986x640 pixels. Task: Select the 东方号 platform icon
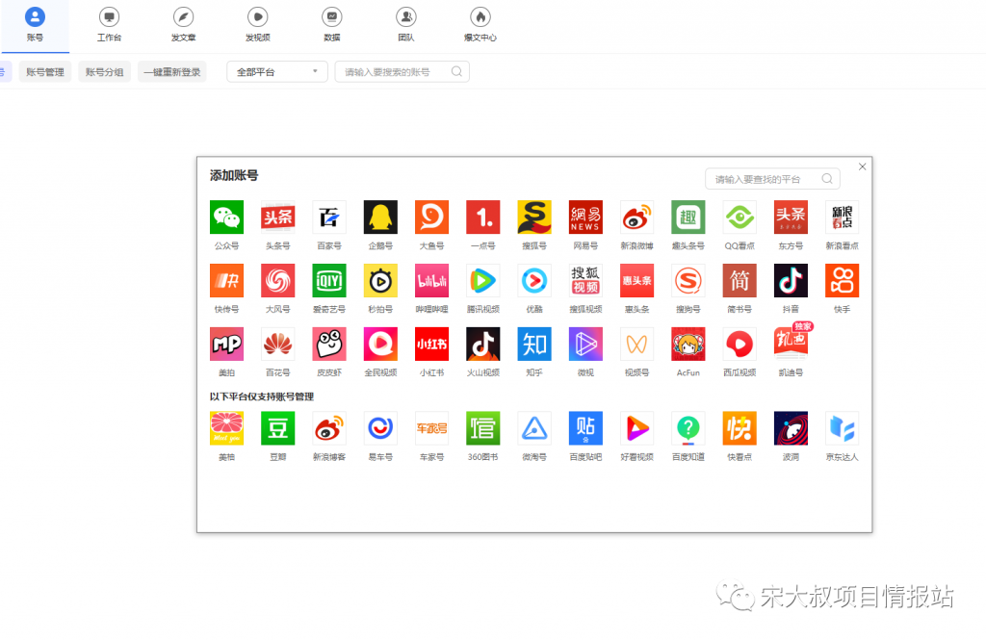coord(791,218)
